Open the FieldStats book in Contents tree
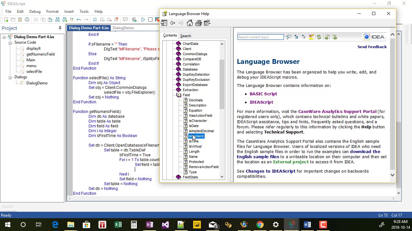Image resolution: width=412 pixels, height=231 pixels. coord(190,177)
